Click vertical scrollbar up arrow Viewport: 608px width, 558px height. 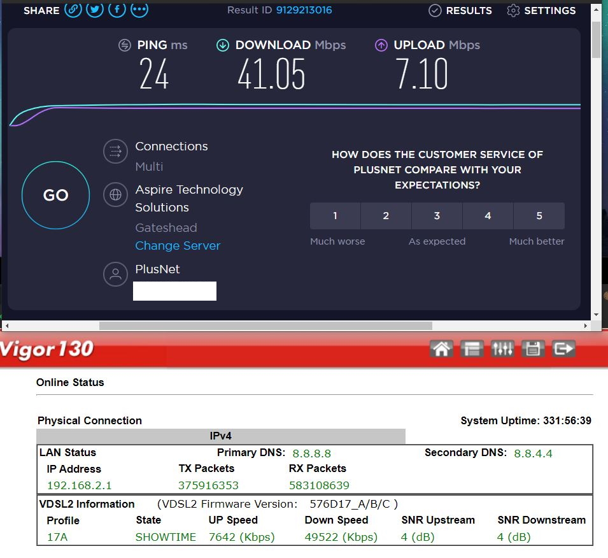click(596, 9)
